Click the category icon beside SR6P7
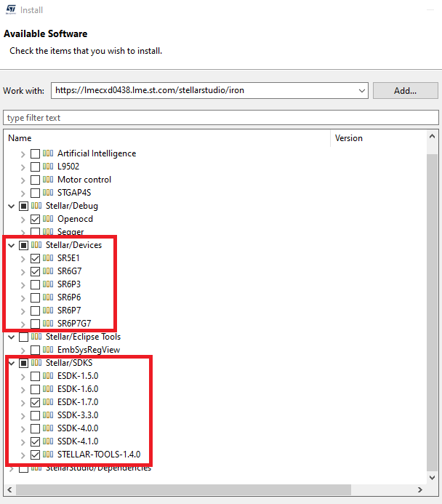The width and height of the screenshot is (442, 504). pos(48,311)
